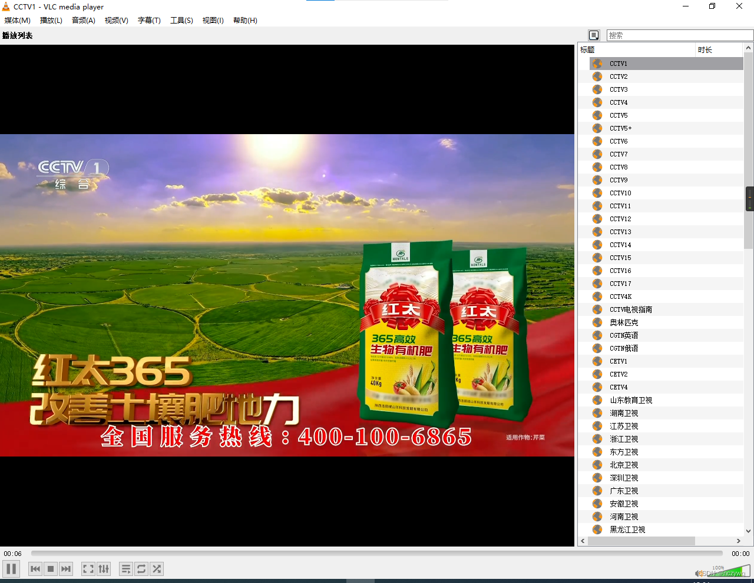This screenshot has height=583, width=754.
Task: Click the globe icon next to CCTV4K
Action: [597, 297]
